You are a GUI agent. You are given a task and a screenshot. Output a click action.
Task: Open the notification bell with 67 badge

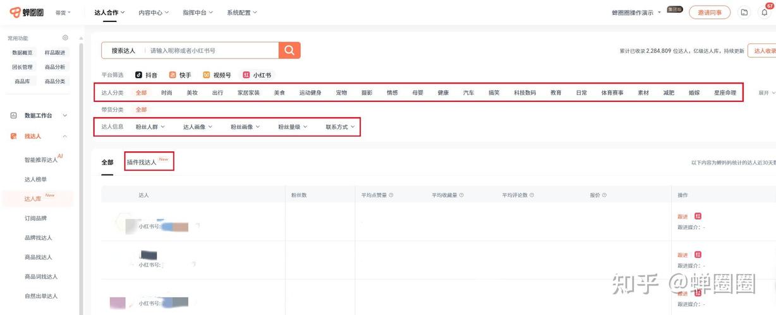(x=765, y=13)
